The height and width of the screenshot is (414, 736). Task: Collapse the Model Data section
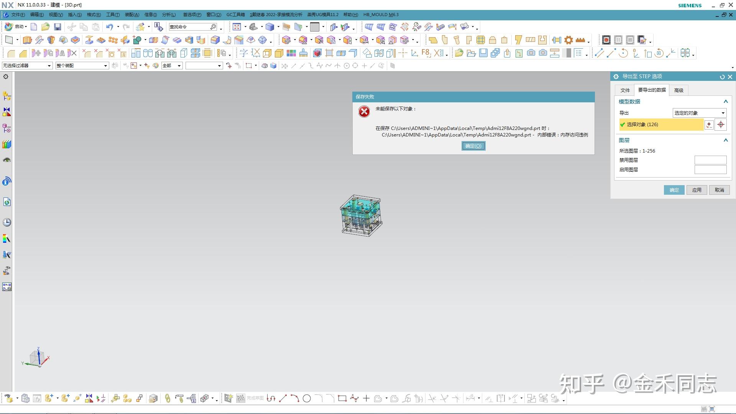[725, 102]
